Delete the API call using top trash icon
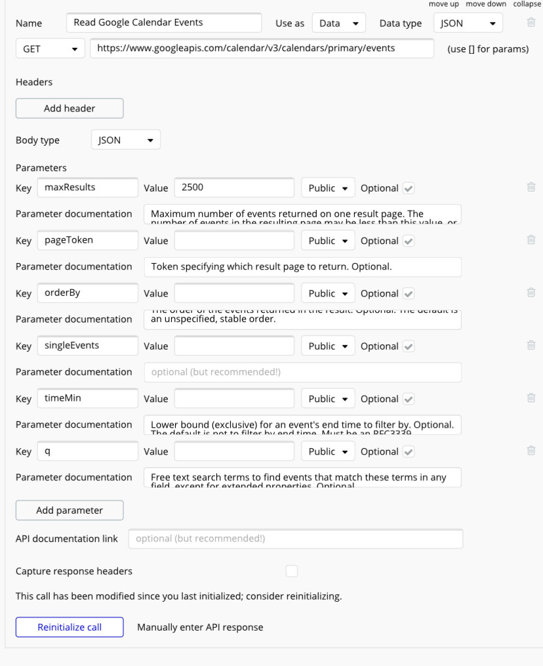543x666 pixels. 531,22
